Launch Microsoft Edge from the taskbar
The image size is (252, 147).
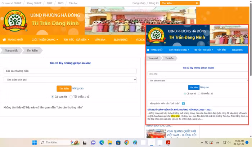pyautogui.click(x=102, y=142)
